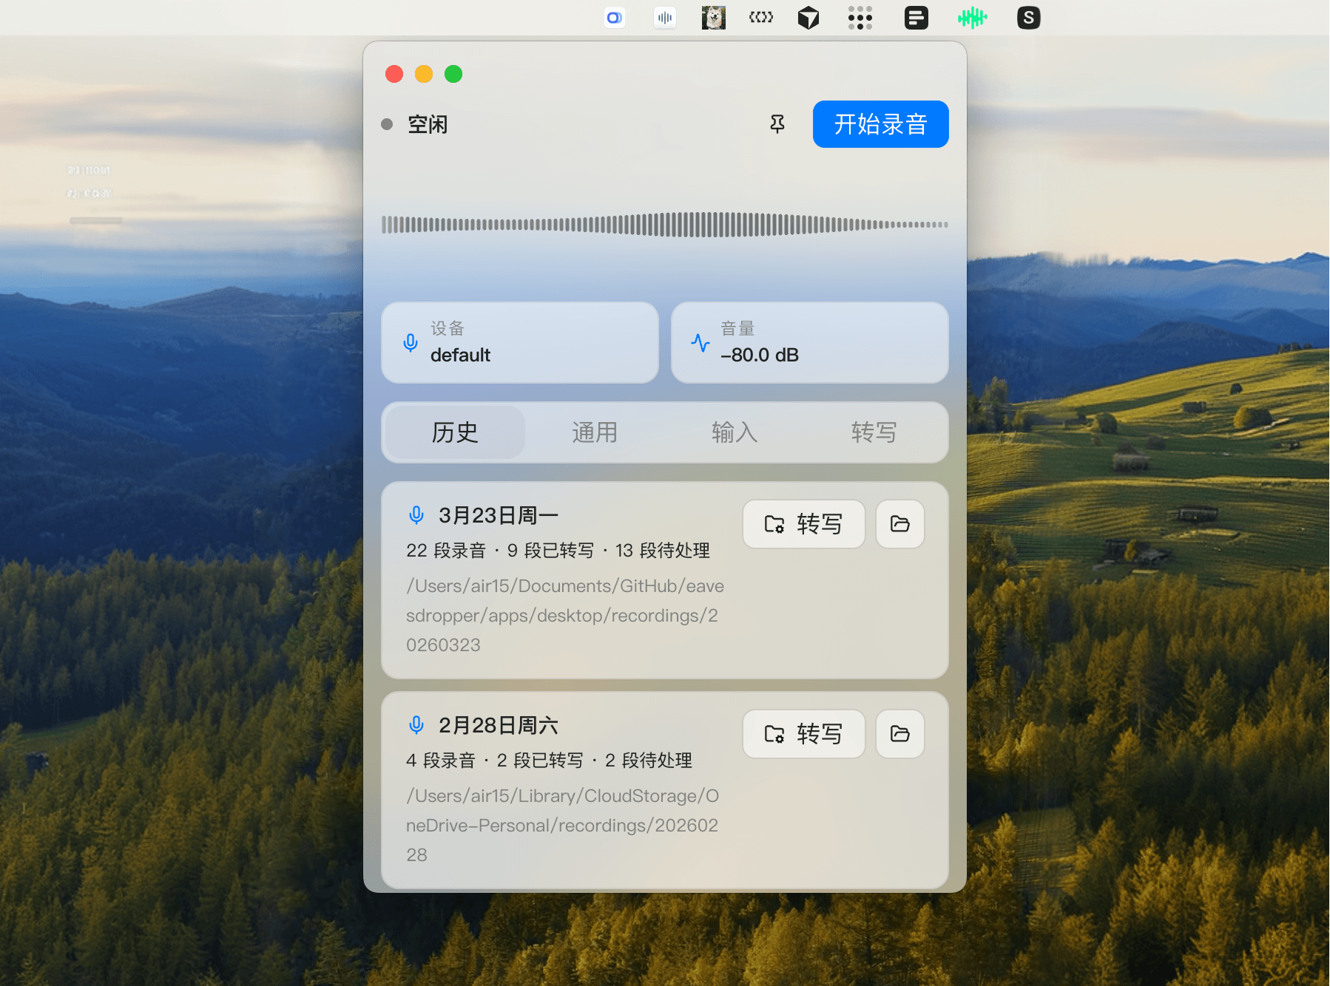Open the dog avatar menu bar icon
The height and width of the screenshot is (986, 1330).
pos(713,18)
